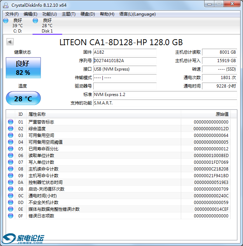243x246 pixels.
Task: Select the Disk 1 tab at 28 °C
Action: [47, 25]
